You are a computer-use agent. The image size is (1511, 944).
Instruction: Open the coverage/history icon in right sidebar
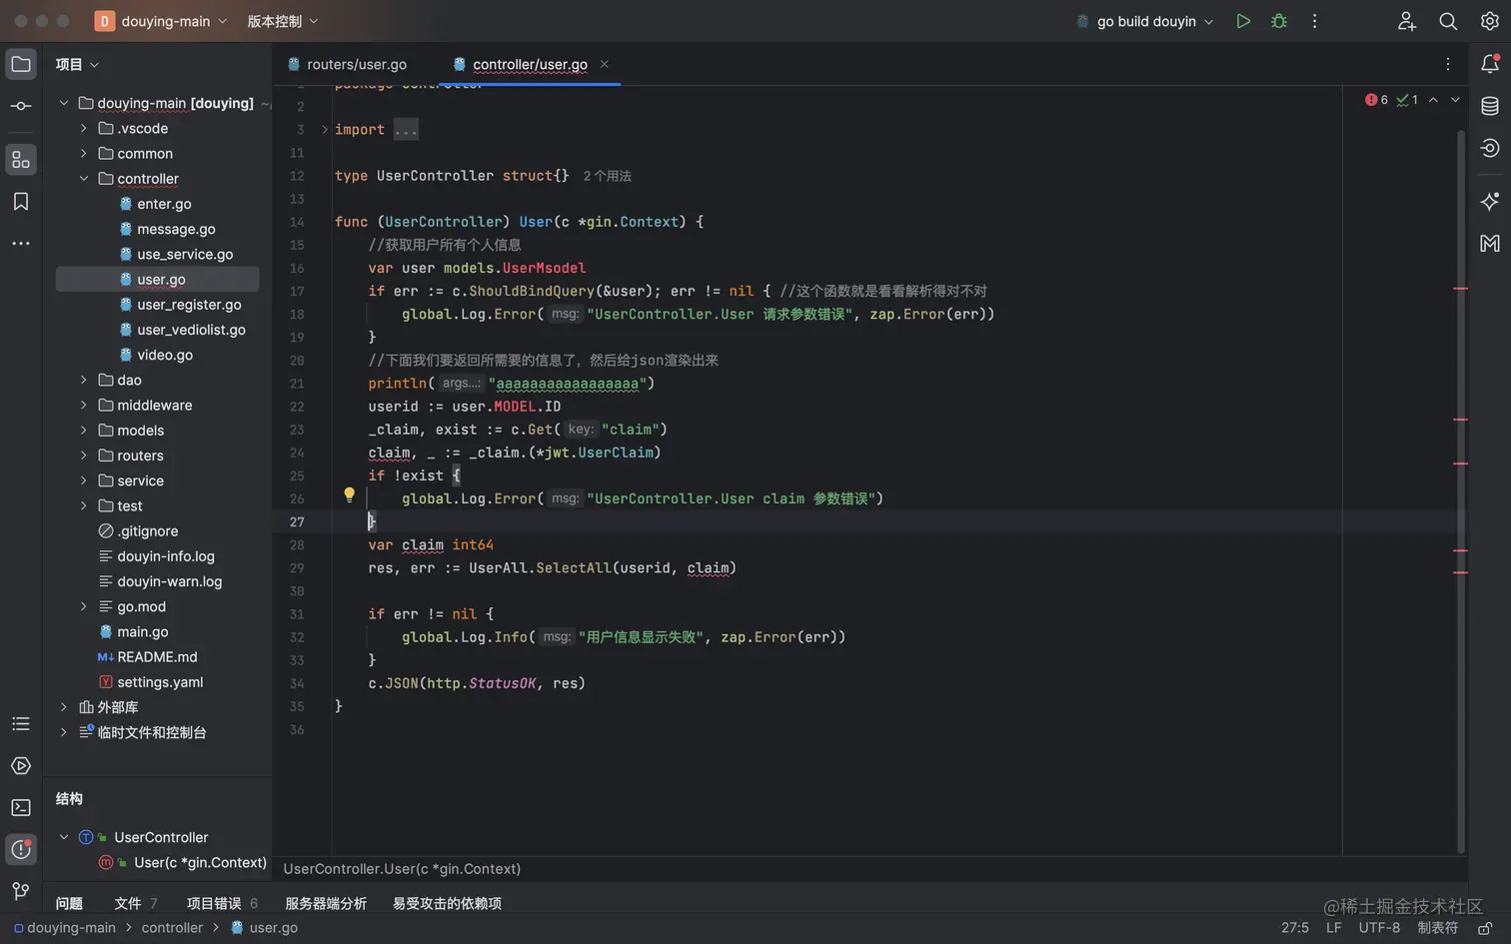click(x=1490, y=149)
